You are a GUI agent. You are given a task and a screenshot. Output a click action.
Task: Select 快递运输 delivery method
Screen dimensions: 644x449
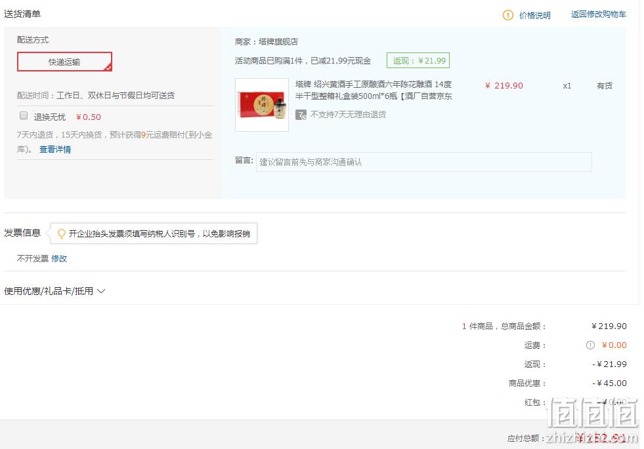pyautogui.click(x=64, y=62)
